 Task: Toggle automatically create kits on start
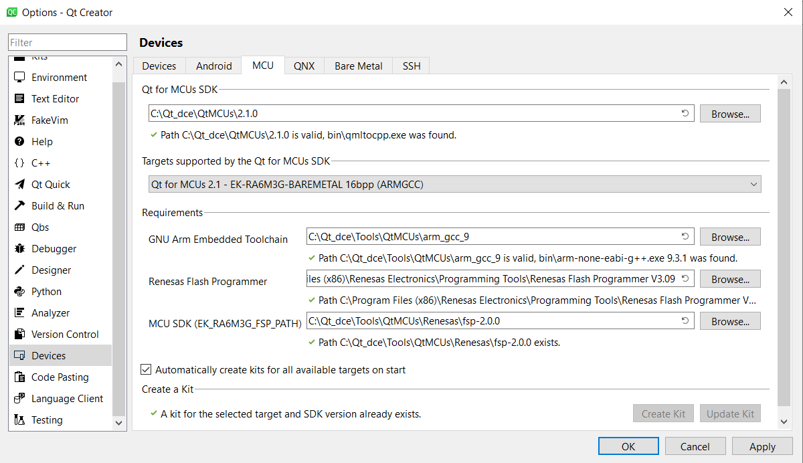point(146,369)
